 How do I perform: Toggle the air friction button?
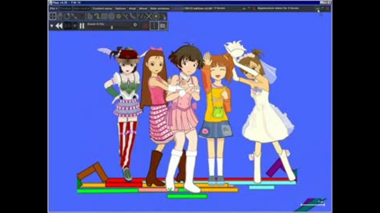tap(163, 26)
